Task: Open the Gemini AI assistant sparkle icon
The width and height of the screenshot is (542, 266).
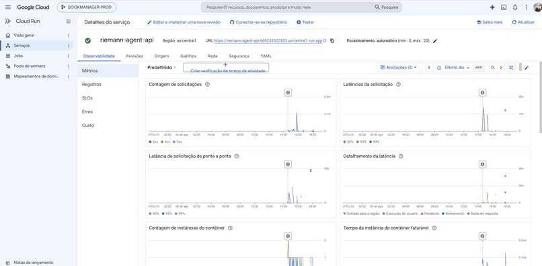Action: pyautogui.click(x=492, y=7)
